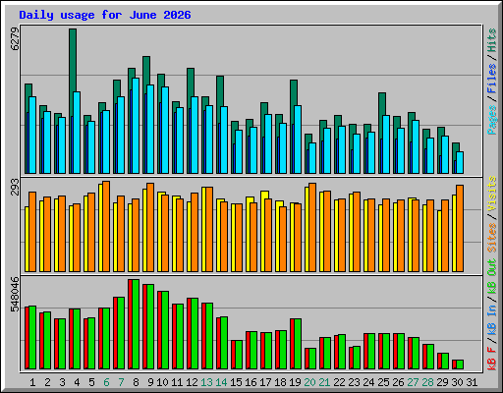
Task: Click day label 23 on the x-axis
Action: [354, 382]
